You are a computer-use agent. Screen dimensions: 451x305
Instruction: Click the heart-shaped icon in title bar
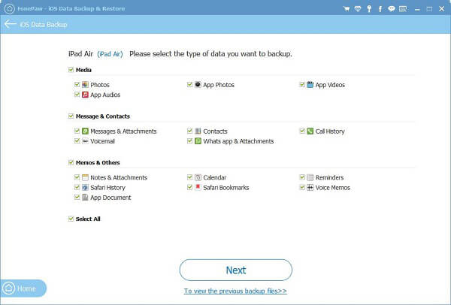[x=358, y=9]
